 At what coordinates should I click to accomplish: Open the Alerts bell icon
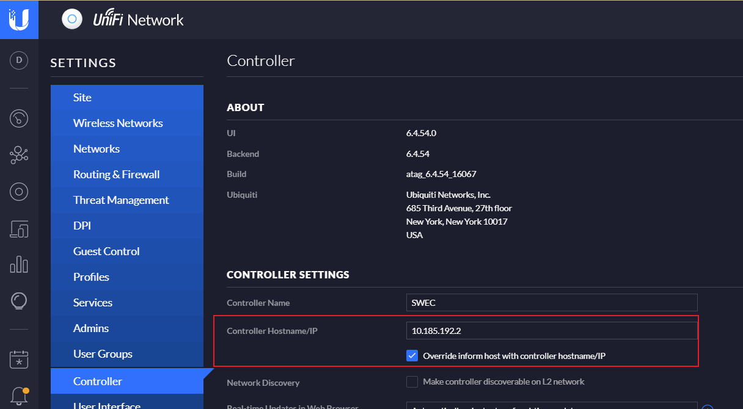tap(19, 395)
